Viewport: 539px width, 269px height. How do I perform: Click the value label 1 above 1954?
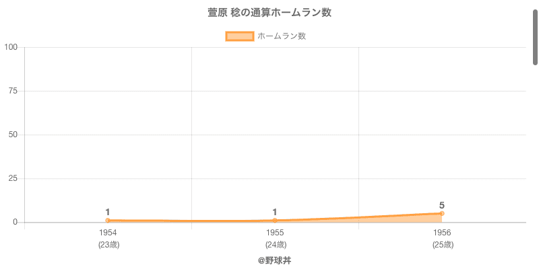[108, 213]
